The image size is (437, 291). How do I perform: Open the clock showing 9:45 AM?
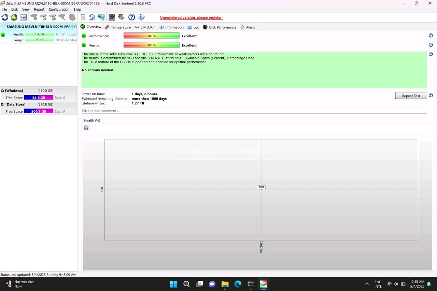(418, 284)
